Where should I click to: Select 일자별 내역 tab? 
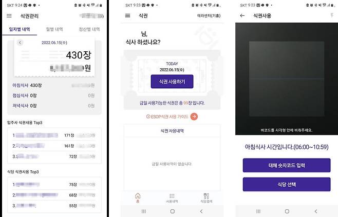click(20, 29)
